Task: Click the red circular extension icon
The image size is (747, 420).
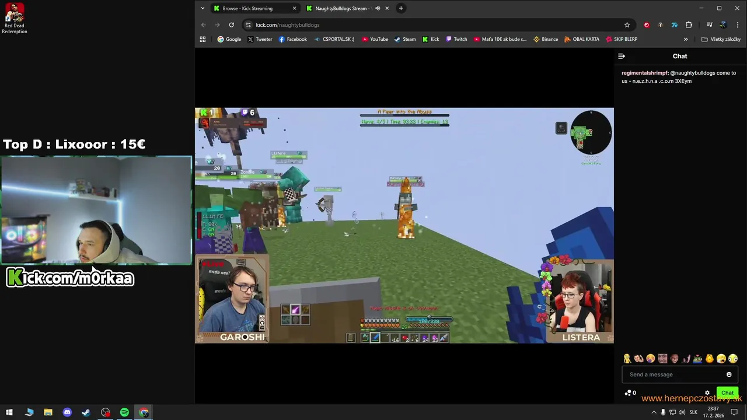Action: click(647, 25)
